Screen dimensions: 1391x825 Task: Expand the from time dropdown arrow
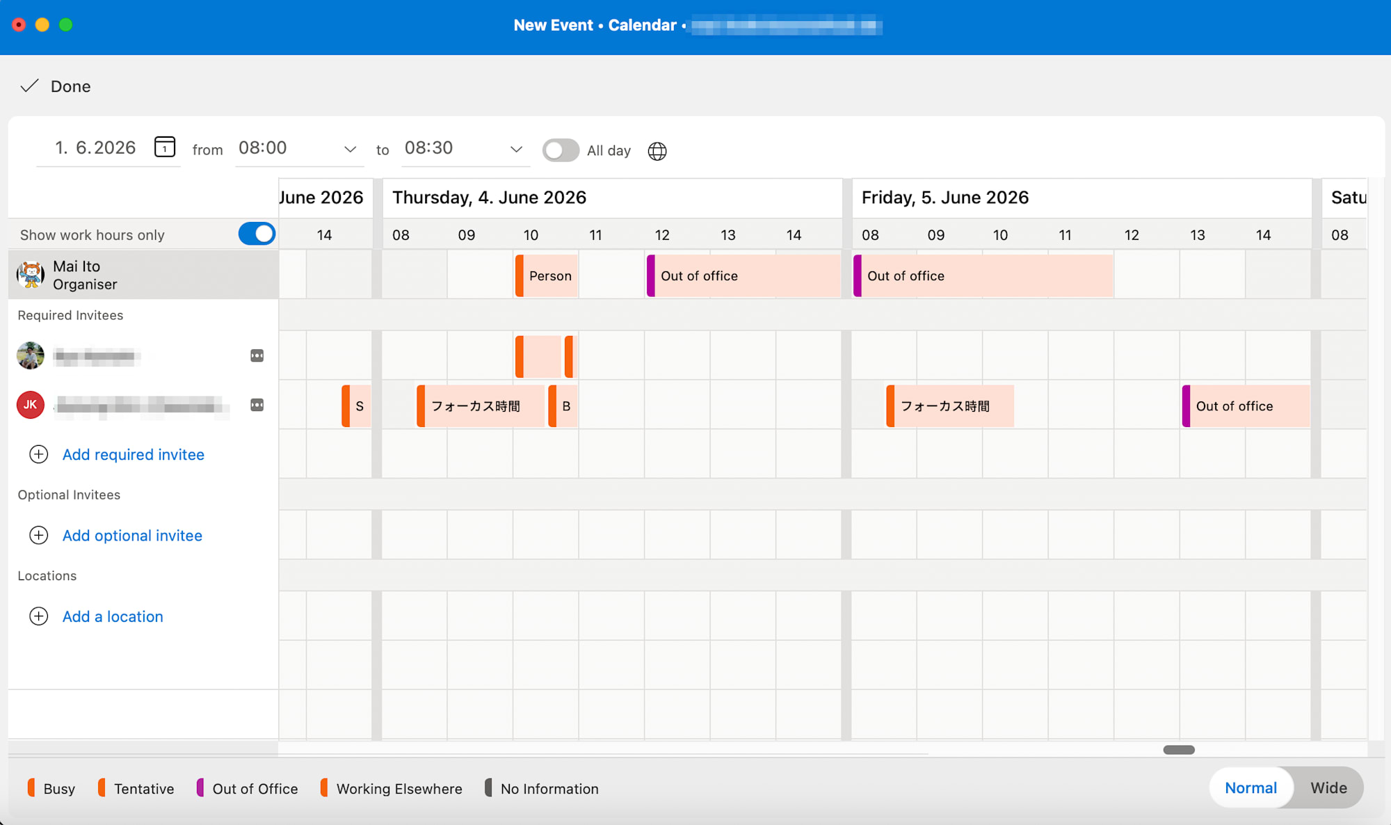click(350, 149)
